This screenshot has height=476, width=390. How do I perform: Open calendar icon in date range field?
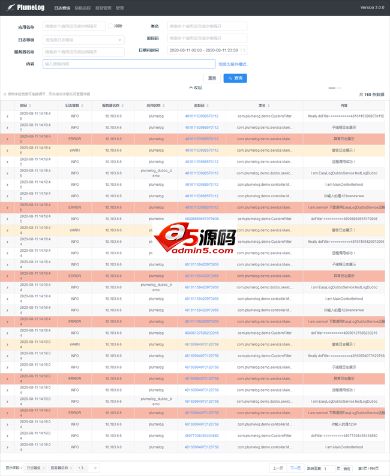pyautogui.click(x=242, y=50)
